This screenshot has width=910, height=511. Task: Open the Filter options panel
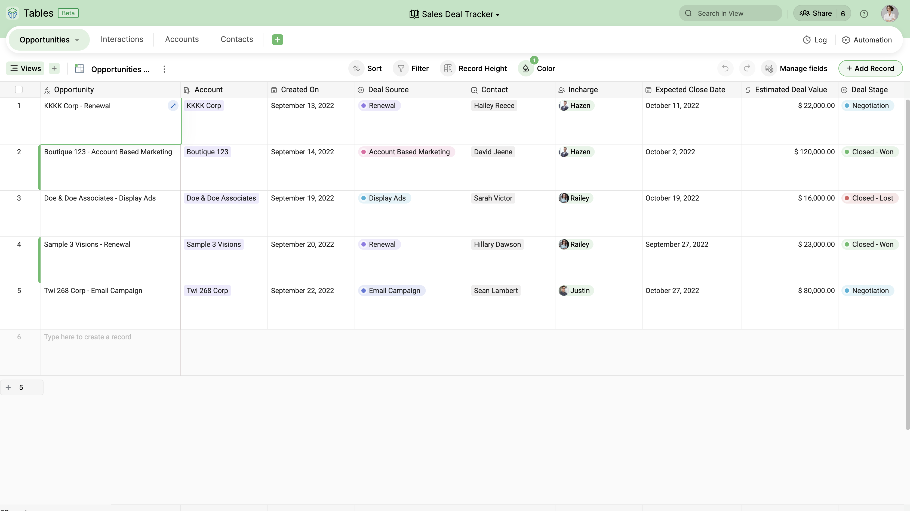(x=413, y=68)
